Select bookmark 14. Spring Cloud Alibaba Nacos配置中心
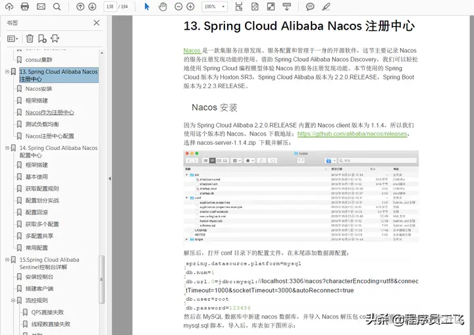This screenshot has width=474, height=335. click(59, 151)
